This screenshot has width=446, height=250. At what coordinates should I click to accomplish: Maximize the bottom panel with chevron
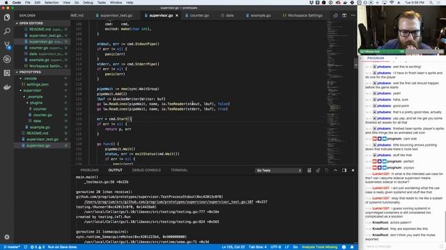point(336,170)
